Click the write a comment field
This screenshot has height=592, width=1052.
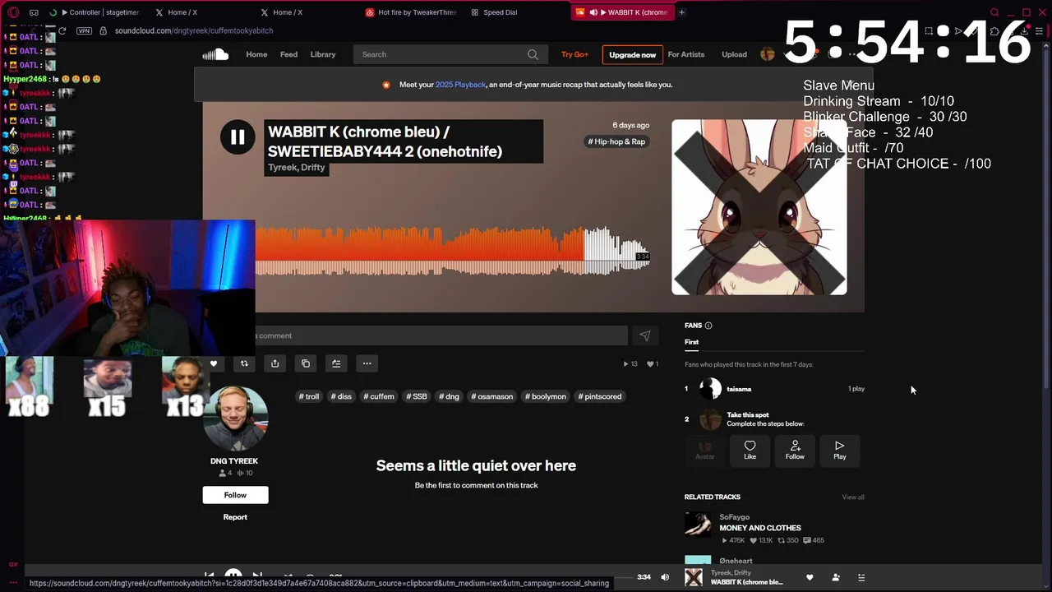(x=440, y=335)
